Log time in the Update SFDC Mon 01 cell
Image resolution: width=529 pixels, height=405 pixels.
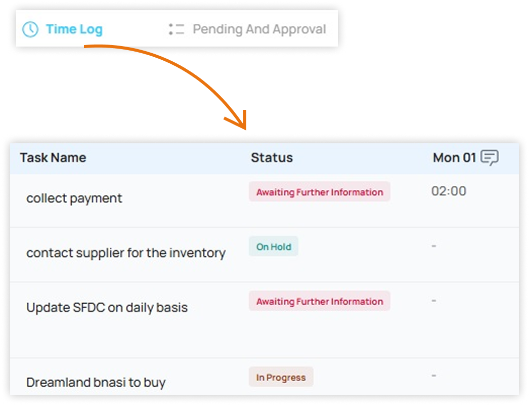coord(434,301)
